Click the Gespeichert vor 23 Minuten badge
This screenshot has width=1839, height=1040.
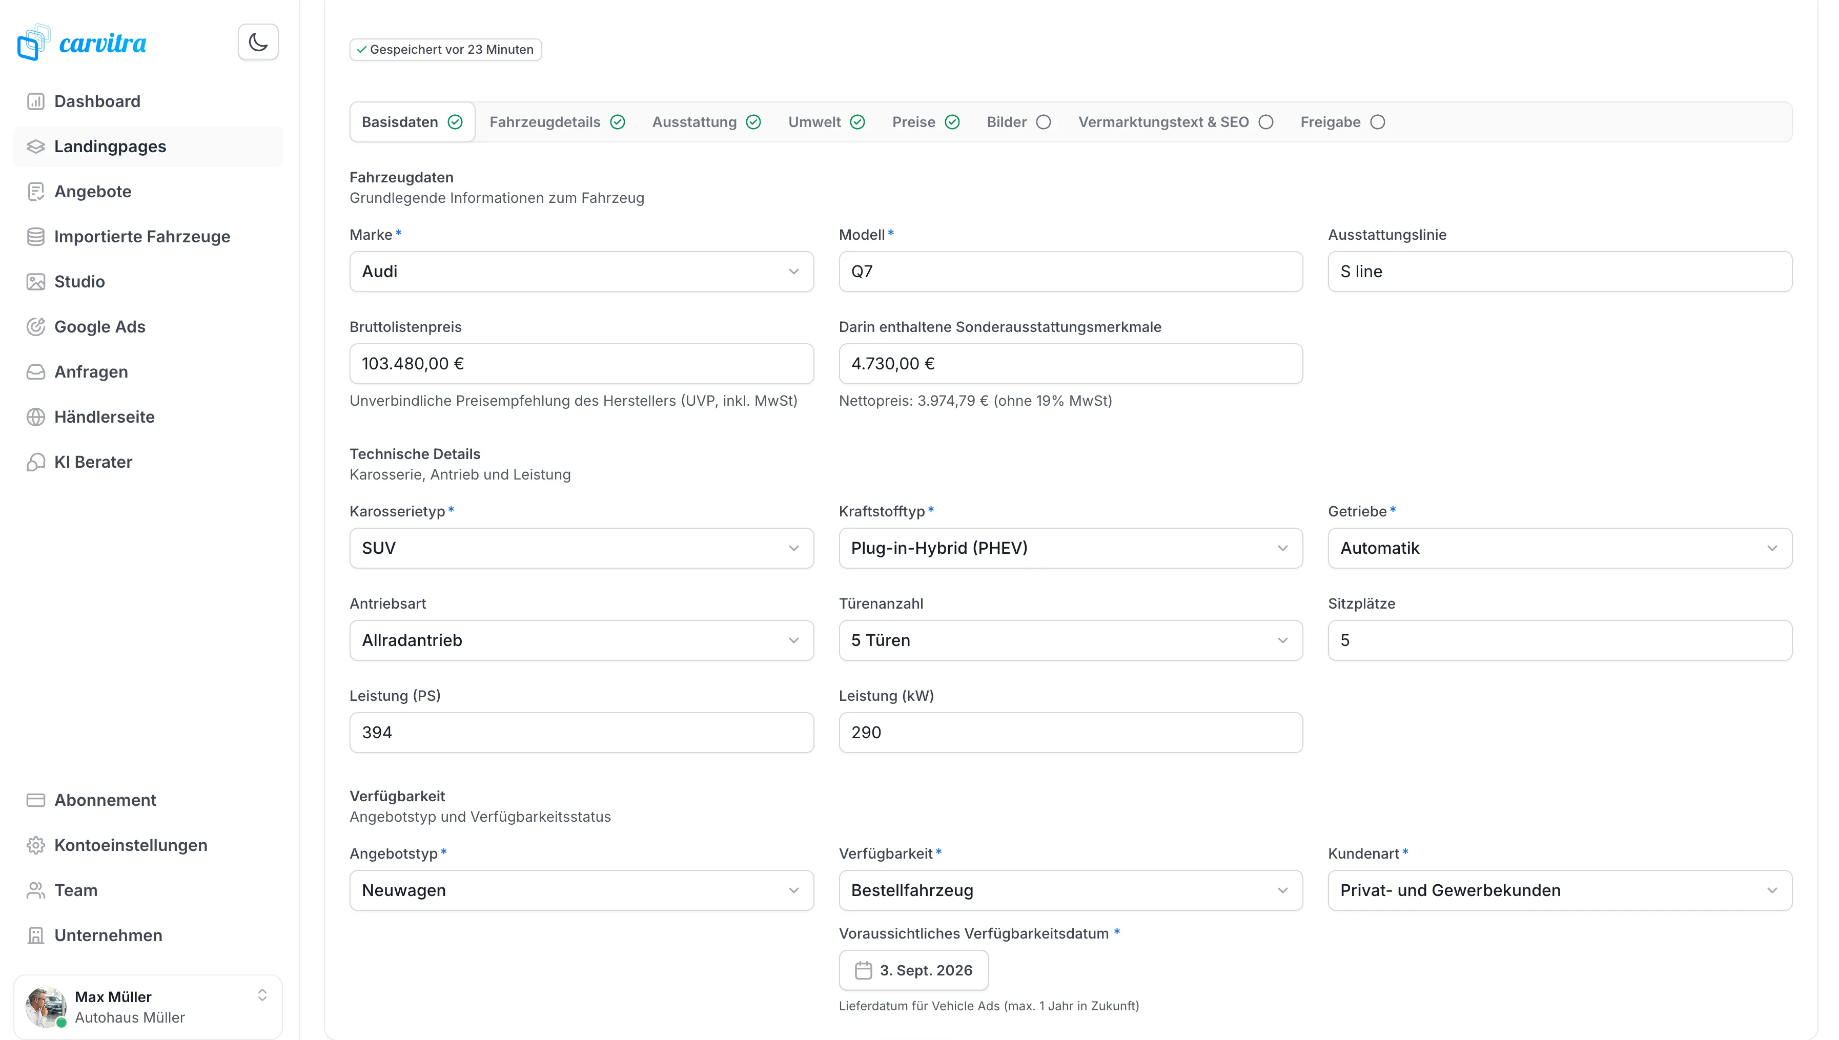pyautogui.click(x=445, y=49)
